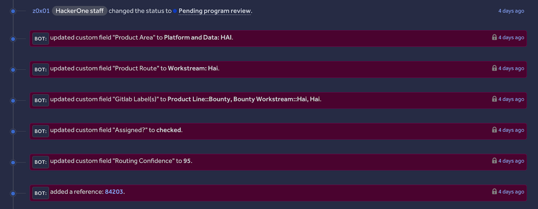The height and width of the screenshot is (209, 538).
Task: Click the lock icon on the Product Area row
Action: click(494, 37)
